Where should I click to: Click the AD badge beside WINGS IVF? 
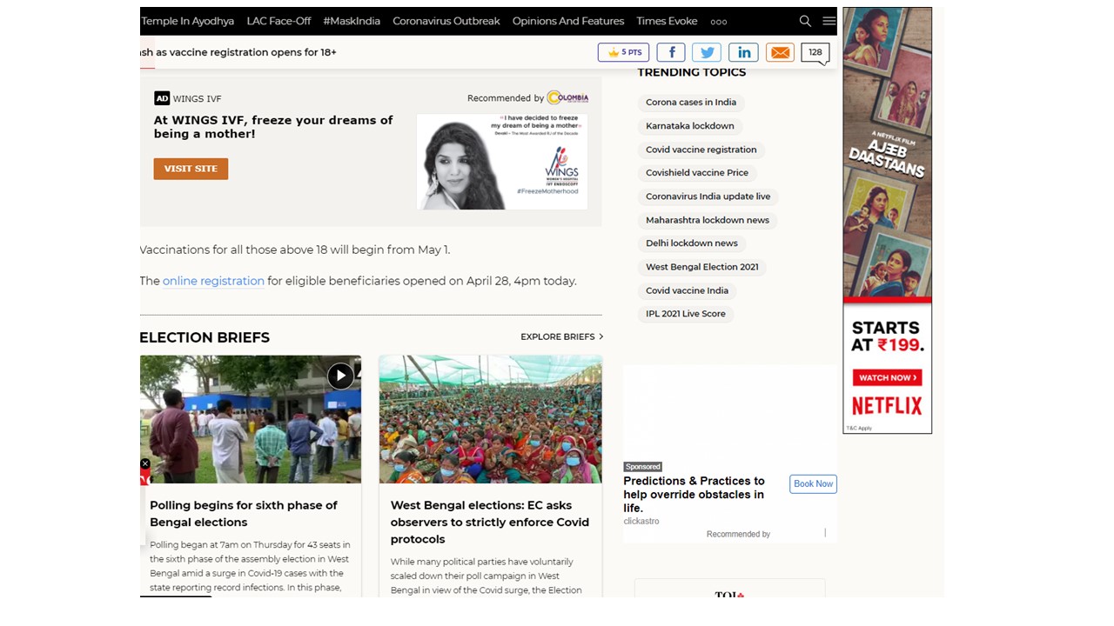pos(162,98)
